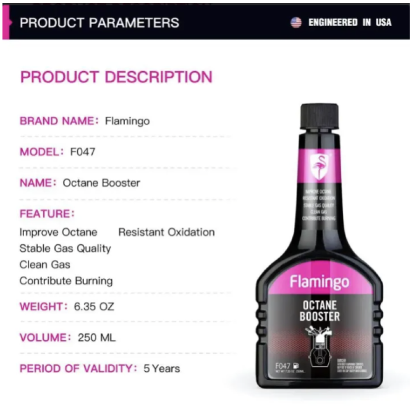Click the PRODUCT DESCRIPTION heading

[x=116, y=77]
